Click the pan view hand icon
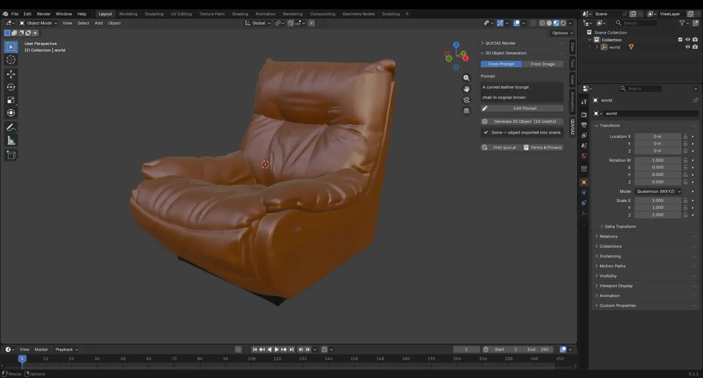The image size is (703, 378). click(466, 89)
